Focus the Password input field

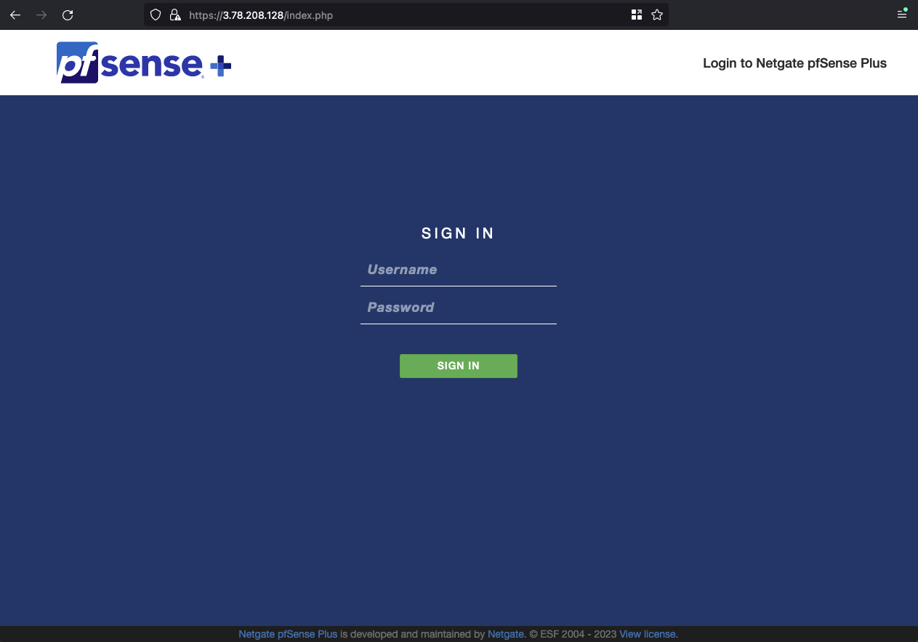click(x=458, y=308)
